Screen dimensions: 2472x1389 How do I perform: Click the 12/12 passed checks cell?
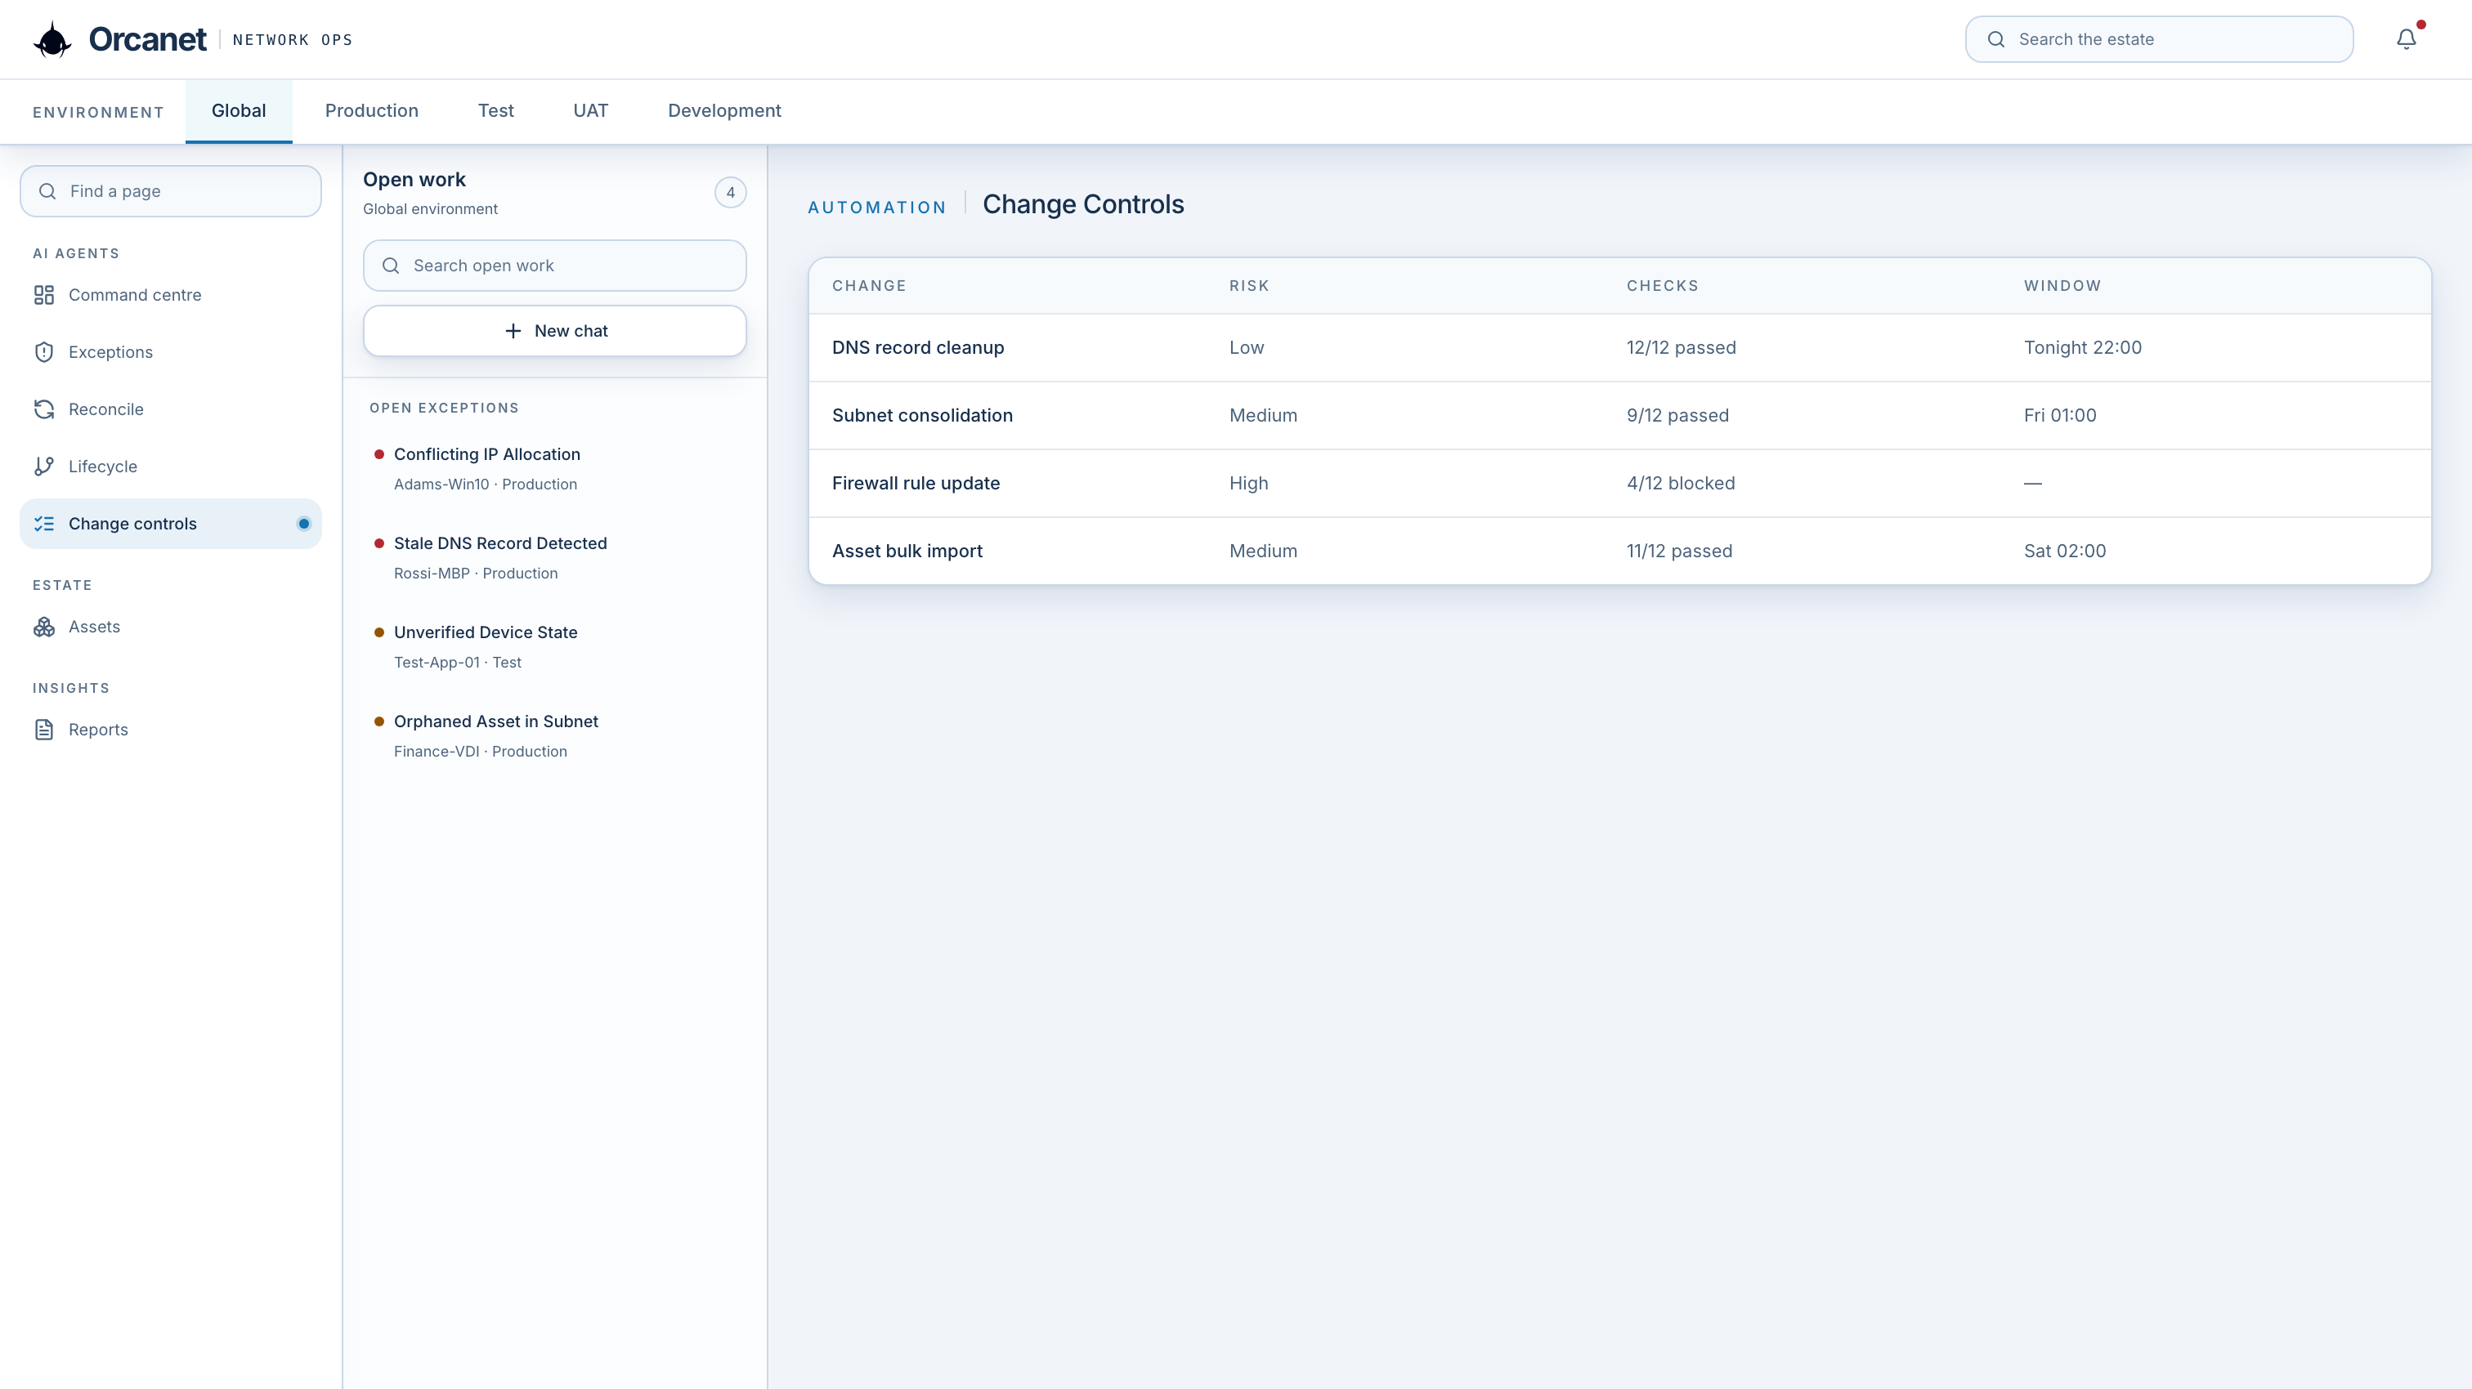point(1682,348)
